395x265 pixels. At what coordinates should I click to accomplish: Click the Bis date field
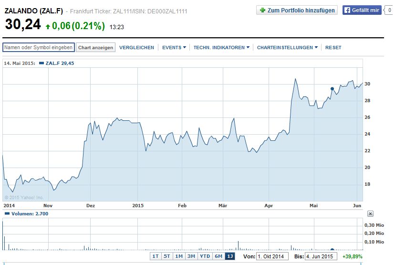321,256
